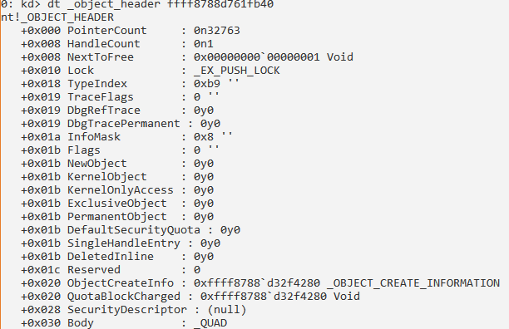Screen dimensions: 509x329
Task: Click the DeletedInline field name
Action: (111, 257)
